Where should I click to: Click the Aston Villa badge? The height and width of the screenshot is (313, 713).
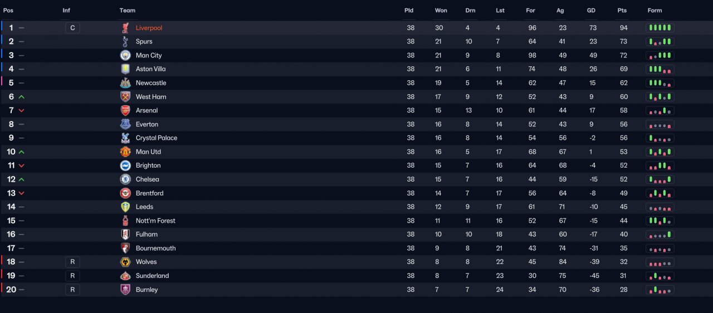(125, 69)
